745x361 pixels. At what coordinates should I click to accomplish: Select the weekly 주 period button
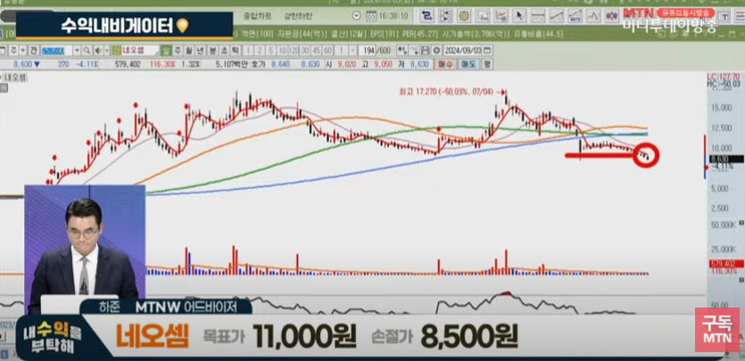coord(178,50)
